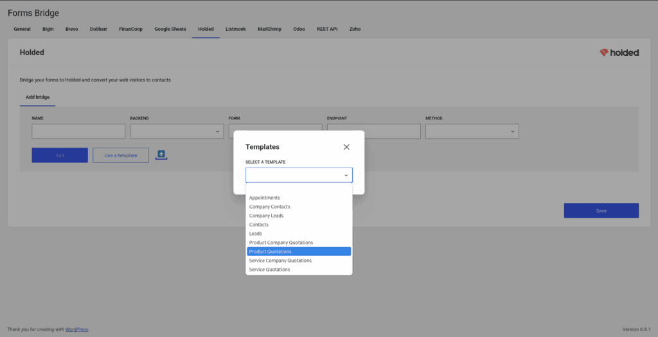658x337 pixels.
Task: Switch to the MailChimp tab
Action: (x=269, y=29)
